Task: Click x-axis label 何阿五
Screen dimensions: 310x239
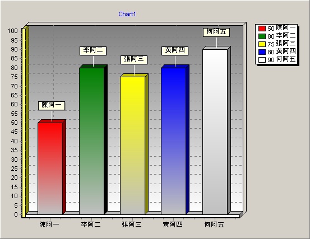Action: point(214,224)
